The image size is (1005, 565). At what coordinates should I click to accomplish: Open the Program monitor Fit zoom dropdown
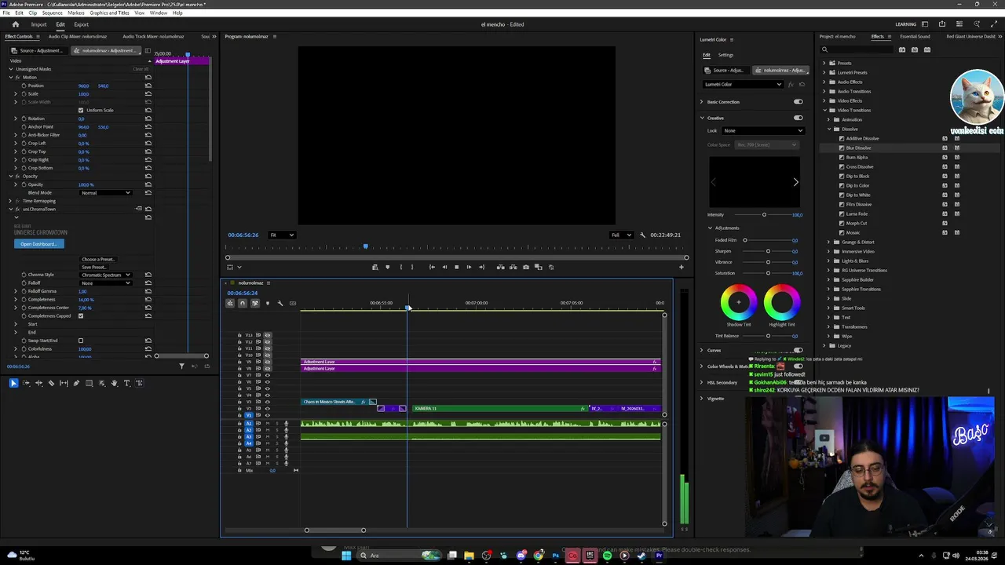pyautogui.click(x=281, y=235)
